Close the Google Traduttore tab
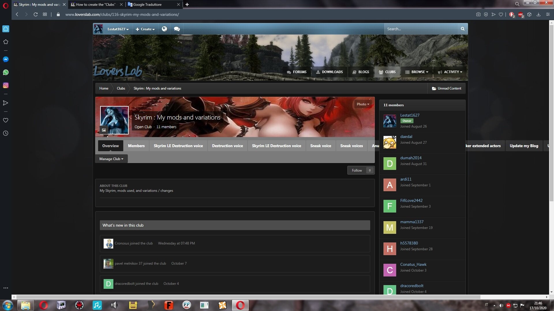The image size is (554, 311). pyautogui.click(x=178, y=4)
